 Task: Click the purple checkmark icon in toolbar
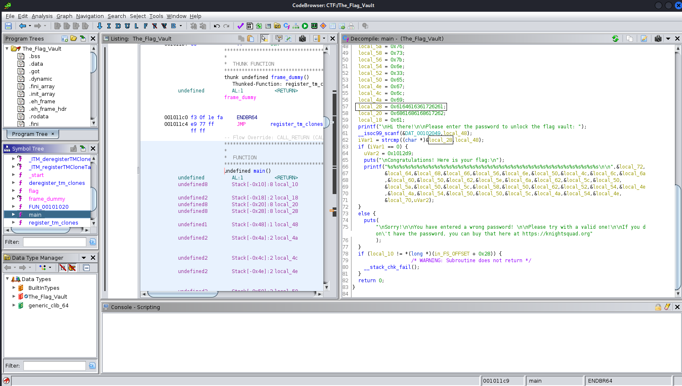pyautogui.click(x=240, y=26)
